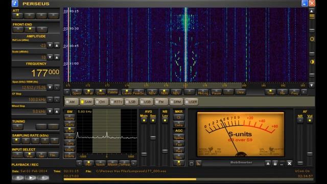Viewport: 327px width, 184px height.
Task: Toggle the AVG Sec indicator
Action: click(153, 121)
